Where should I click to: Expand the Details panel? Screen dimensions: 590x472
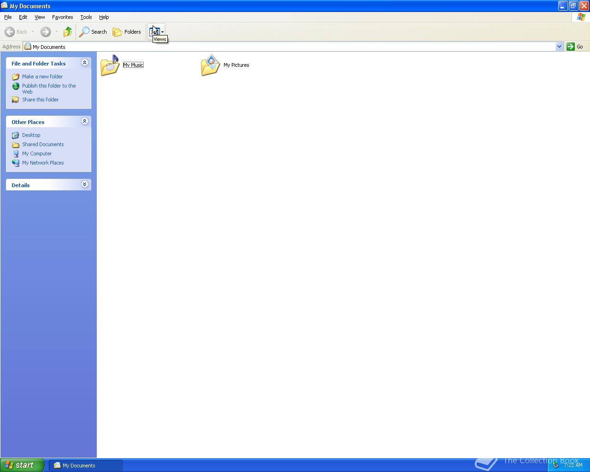(84, 184)
